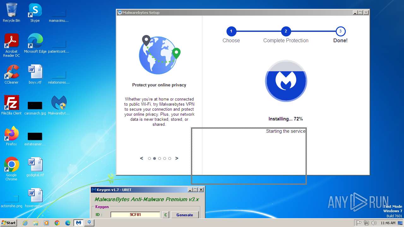This screenshot has width=404, height=227.
Task: Click the Starting the service status text
Action: (x=286, y=131)
